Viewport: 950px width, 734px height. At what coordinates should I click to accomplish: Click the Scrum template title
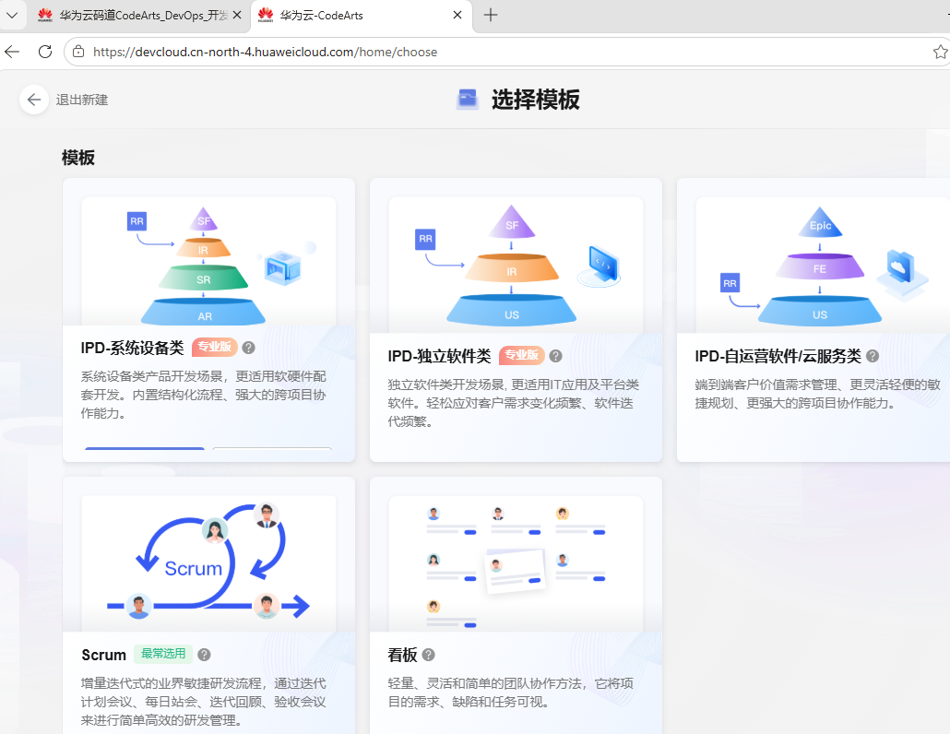pyautogui.click(x=103, y=655)
